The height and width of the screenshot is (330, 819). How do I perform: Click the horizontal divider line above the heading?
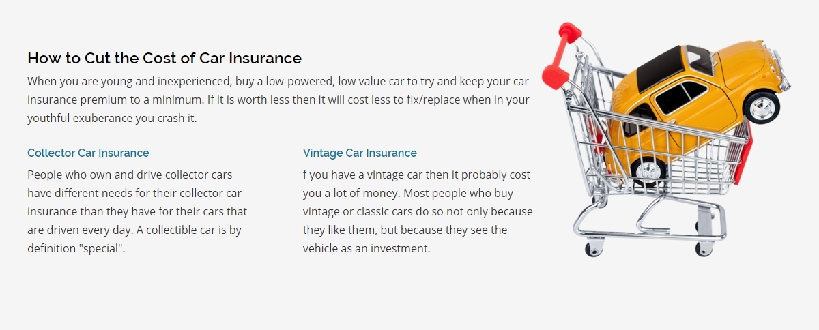pyautogui.click(x=409, y=7)
